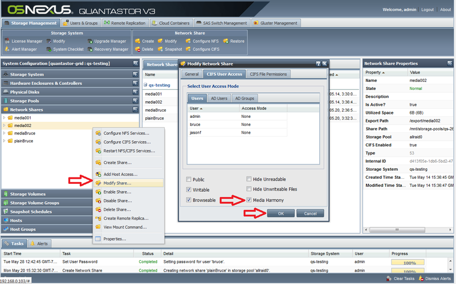Viewport: 456px width, 284px height.
Task: Take a Snapshot of network share
Action: tap(170, 50)
